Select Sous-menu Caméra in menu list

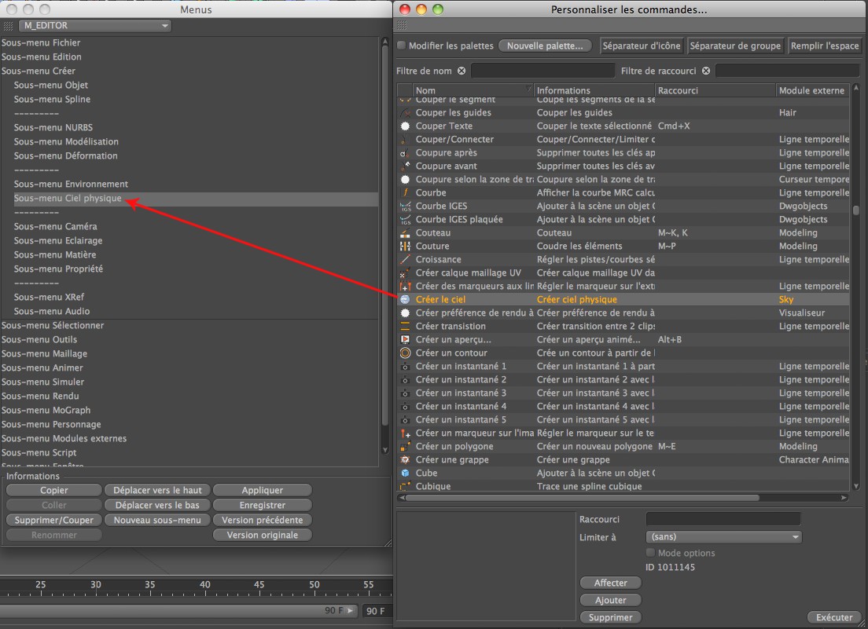[x=55, y=226]
